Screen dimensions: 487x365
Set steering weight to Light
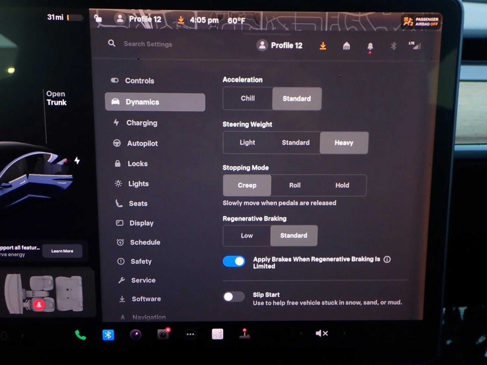click(247, 143)
